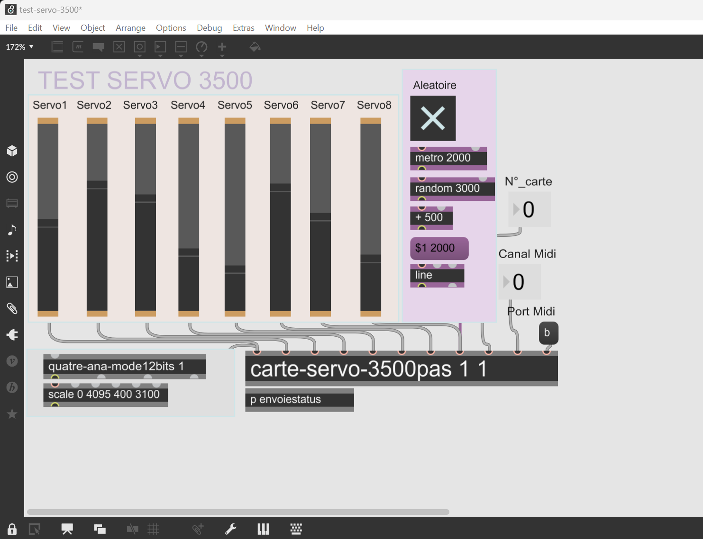Open the Help menu
The width and height of the screenshot is (703, 539).
coord(315,28)
